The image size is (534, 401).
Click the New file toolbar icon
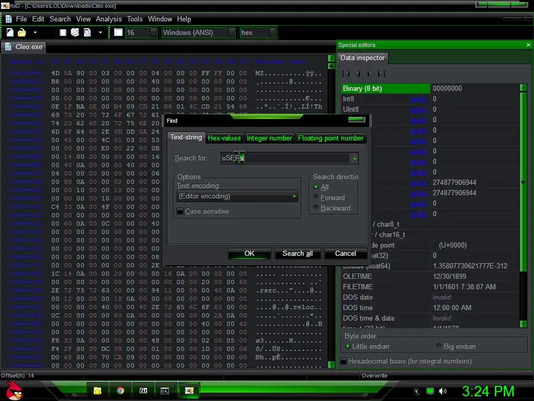[x=10, y=32]
